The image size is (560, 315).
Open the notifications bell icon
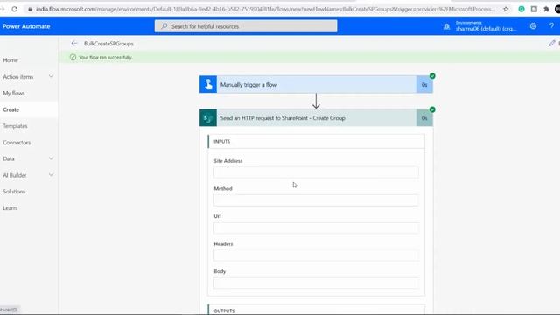point(446,26)
